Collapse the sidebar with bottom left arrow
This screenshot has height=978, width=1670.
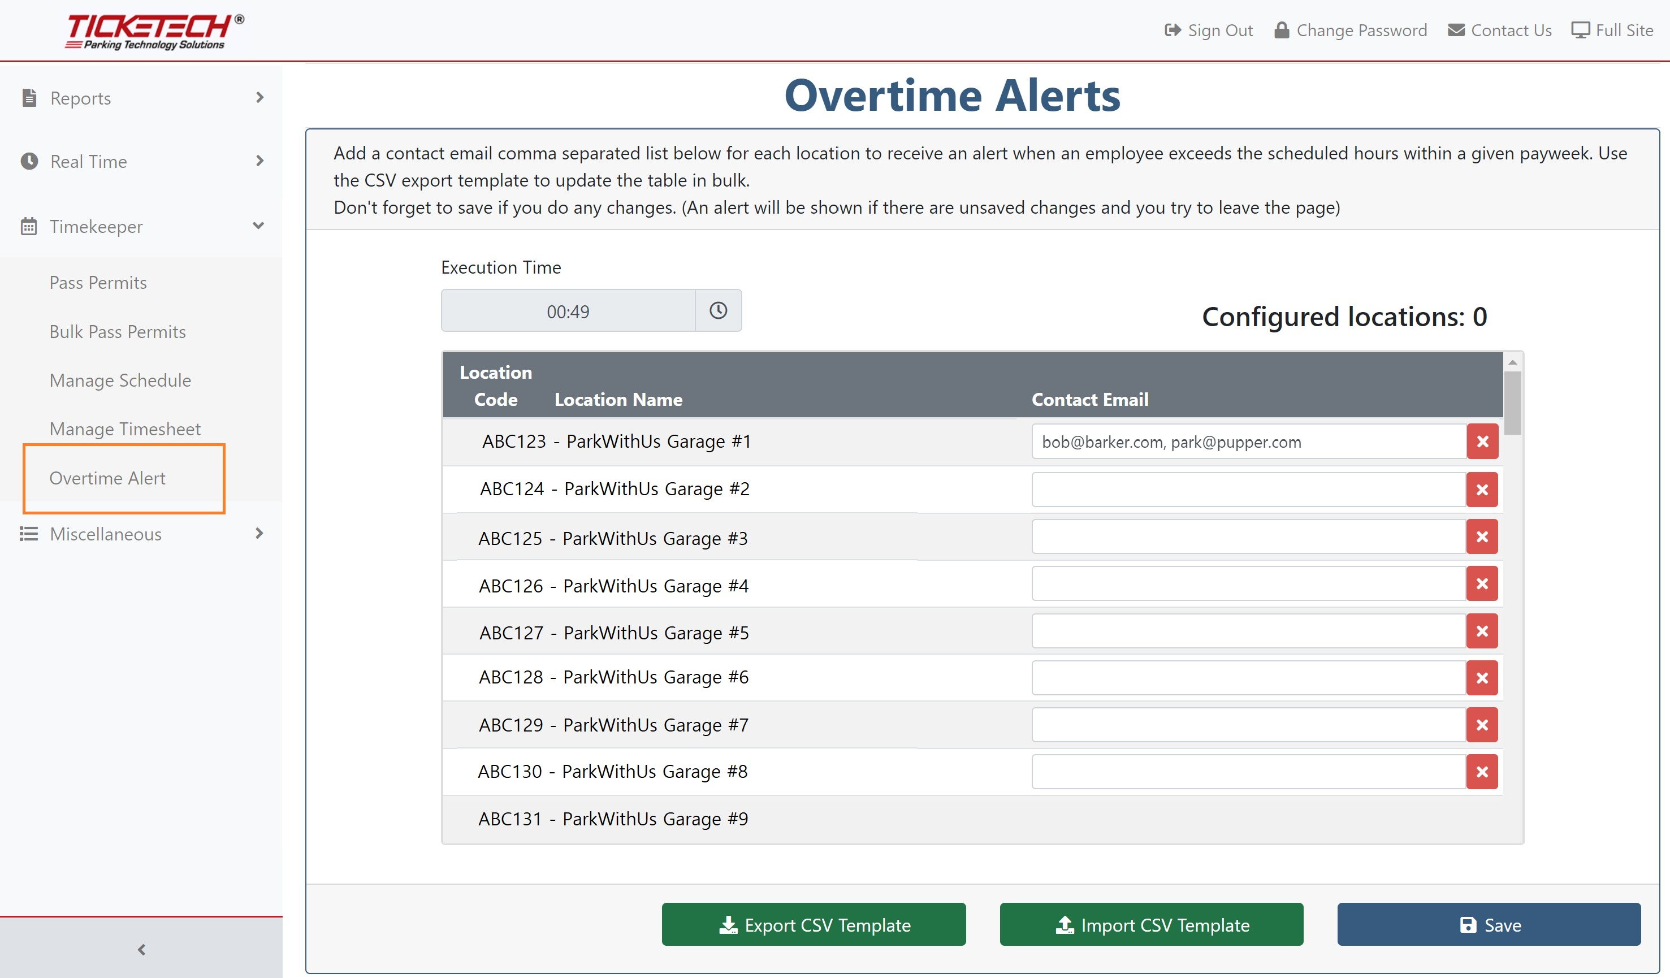[x=141, y=950]
